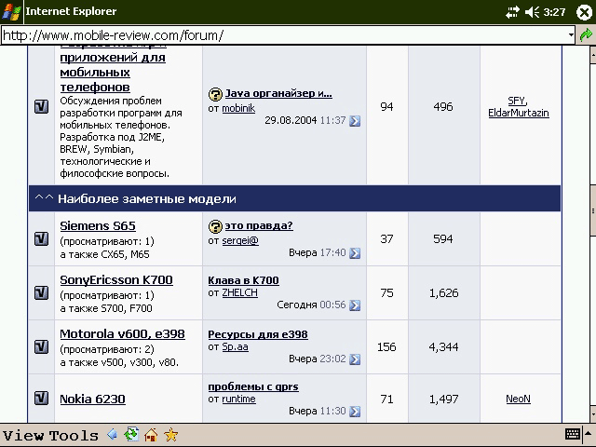Open the Windows Start flag menu
This screenshot has width=596, height=447.
pyautogui.click(x=11, y=11)
